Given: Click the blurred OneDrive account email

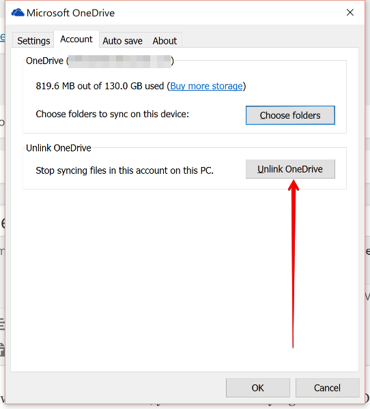Looking at the screenshot, I should coord(119,61).
